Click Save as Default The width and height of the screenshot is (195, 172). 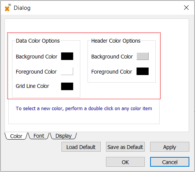point(125,147)
